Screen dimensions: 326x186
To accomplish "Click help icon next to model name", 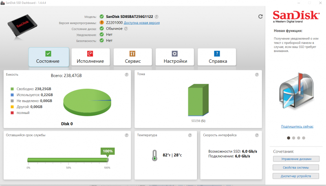I will 156,17.
